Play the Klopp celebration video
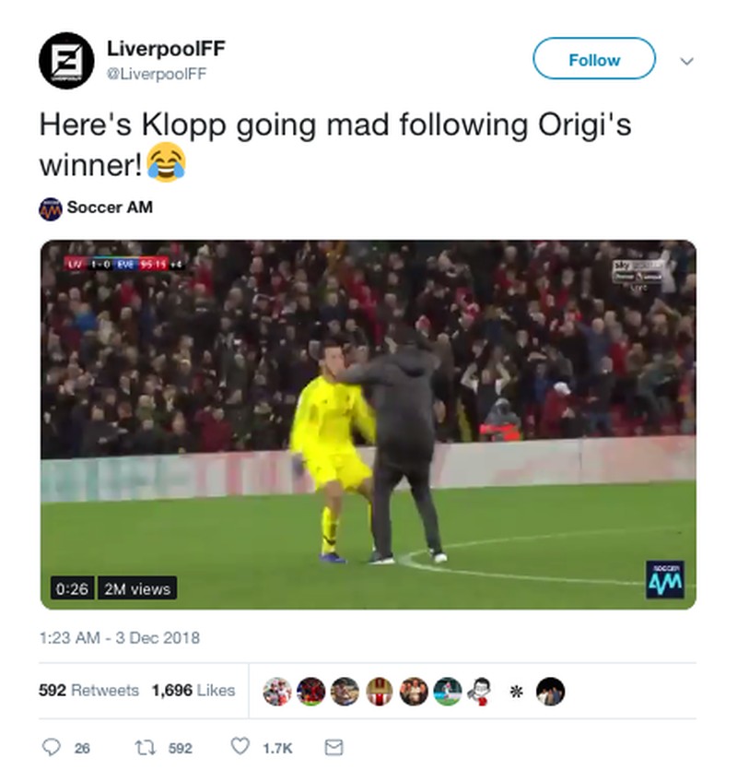 click(368, 425)
